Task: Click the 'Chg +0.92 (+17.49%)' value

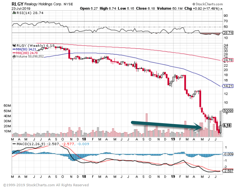Action: 202,9
